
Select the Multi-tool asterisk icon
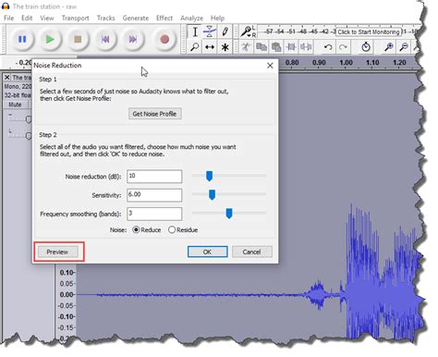pyautogui.click(x=225, y=47)
